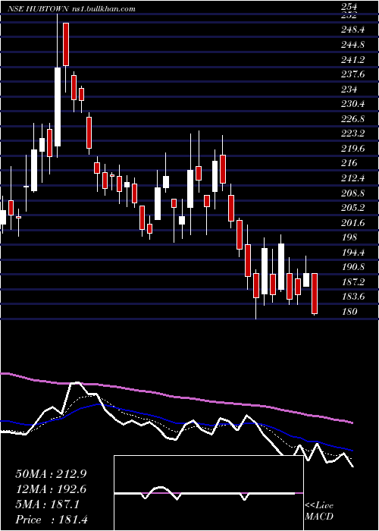
Task: Open the MACD inset panel
Action: 208,493
